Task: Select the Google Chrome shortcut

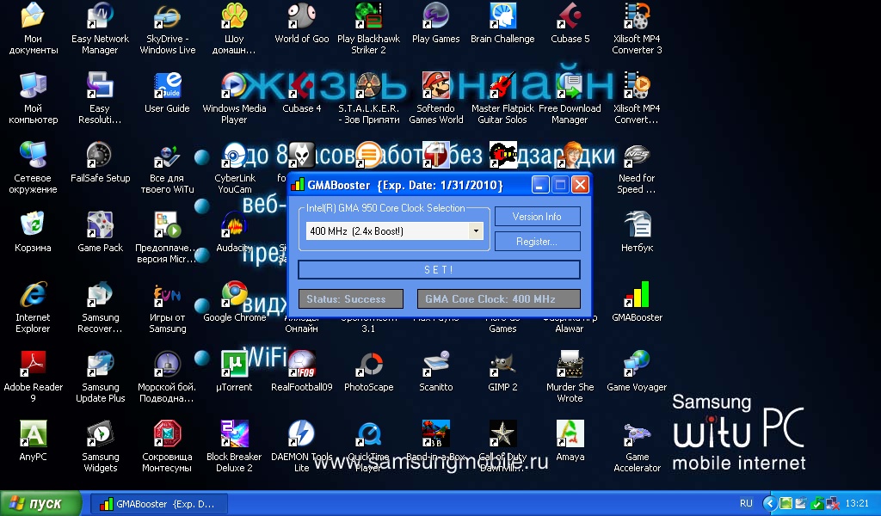Action: pos(234,294)
